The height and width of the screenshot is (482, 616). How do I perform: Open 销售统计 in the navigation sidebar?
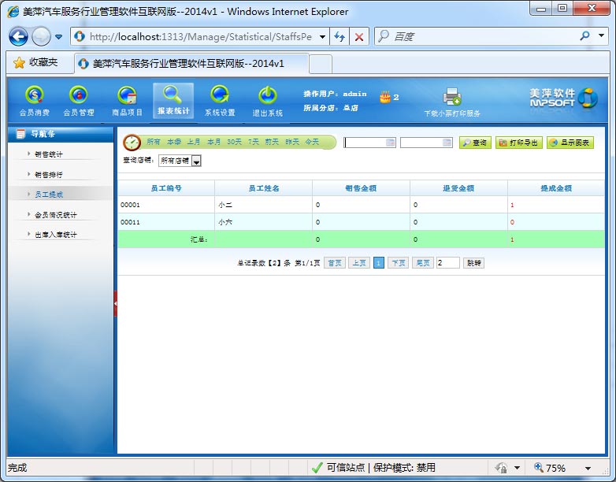(49, 154)
